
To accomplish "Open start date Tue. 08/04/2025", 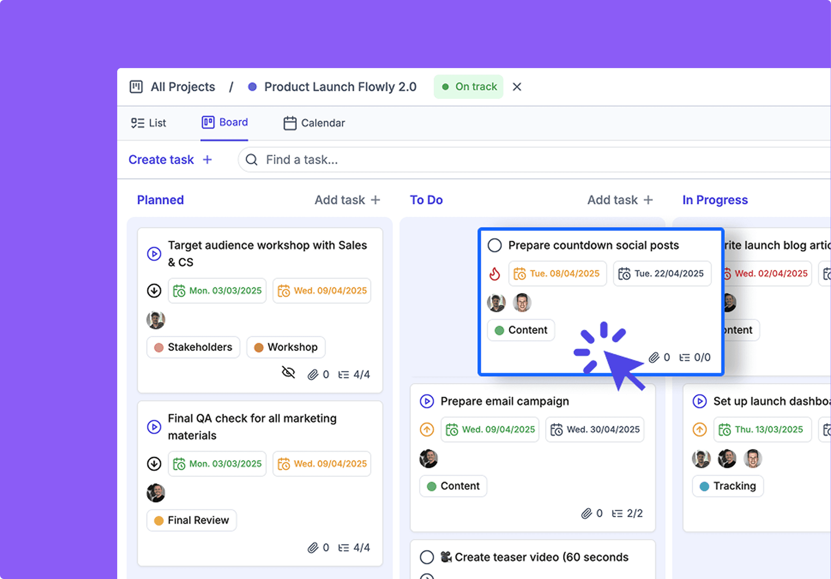I will coord(558,273).
